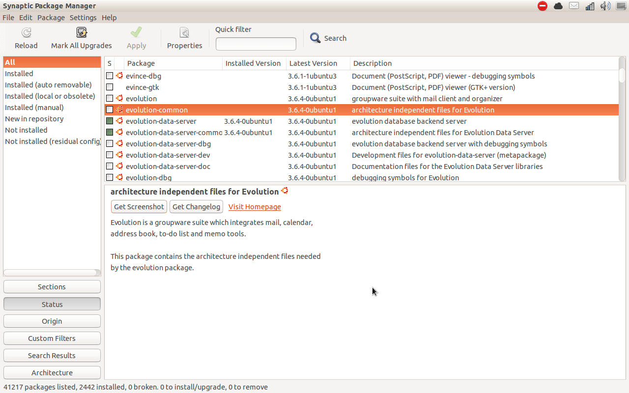The height and width of the screenshot is (393, 629).
Task: Click Mark All Upgrades icon
Action: 82,33
